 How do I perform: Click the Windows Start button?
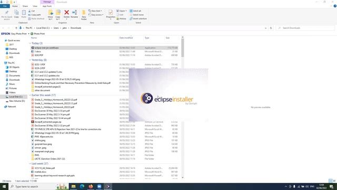click(4, 186)
